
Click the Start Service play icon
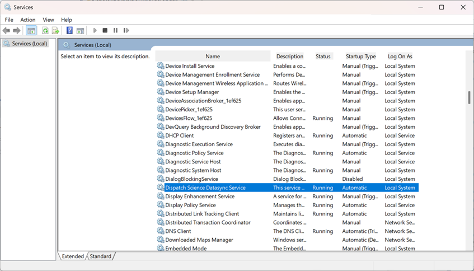coord(95,30)
